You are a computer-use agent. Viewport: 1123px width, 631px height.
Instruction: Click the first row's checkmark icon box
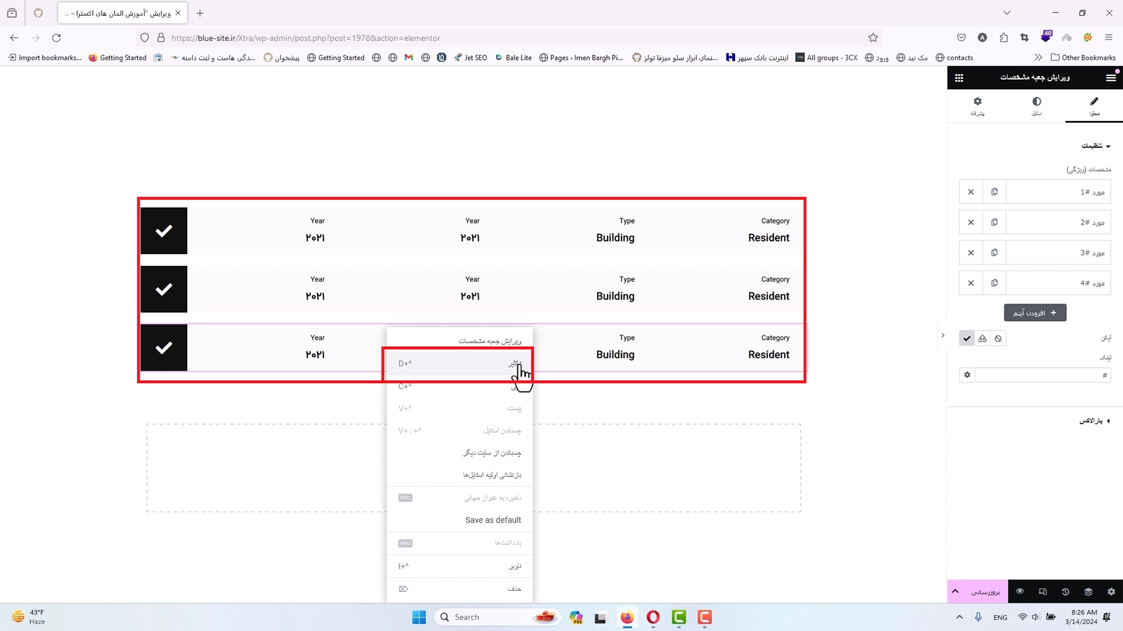point(164,231)
